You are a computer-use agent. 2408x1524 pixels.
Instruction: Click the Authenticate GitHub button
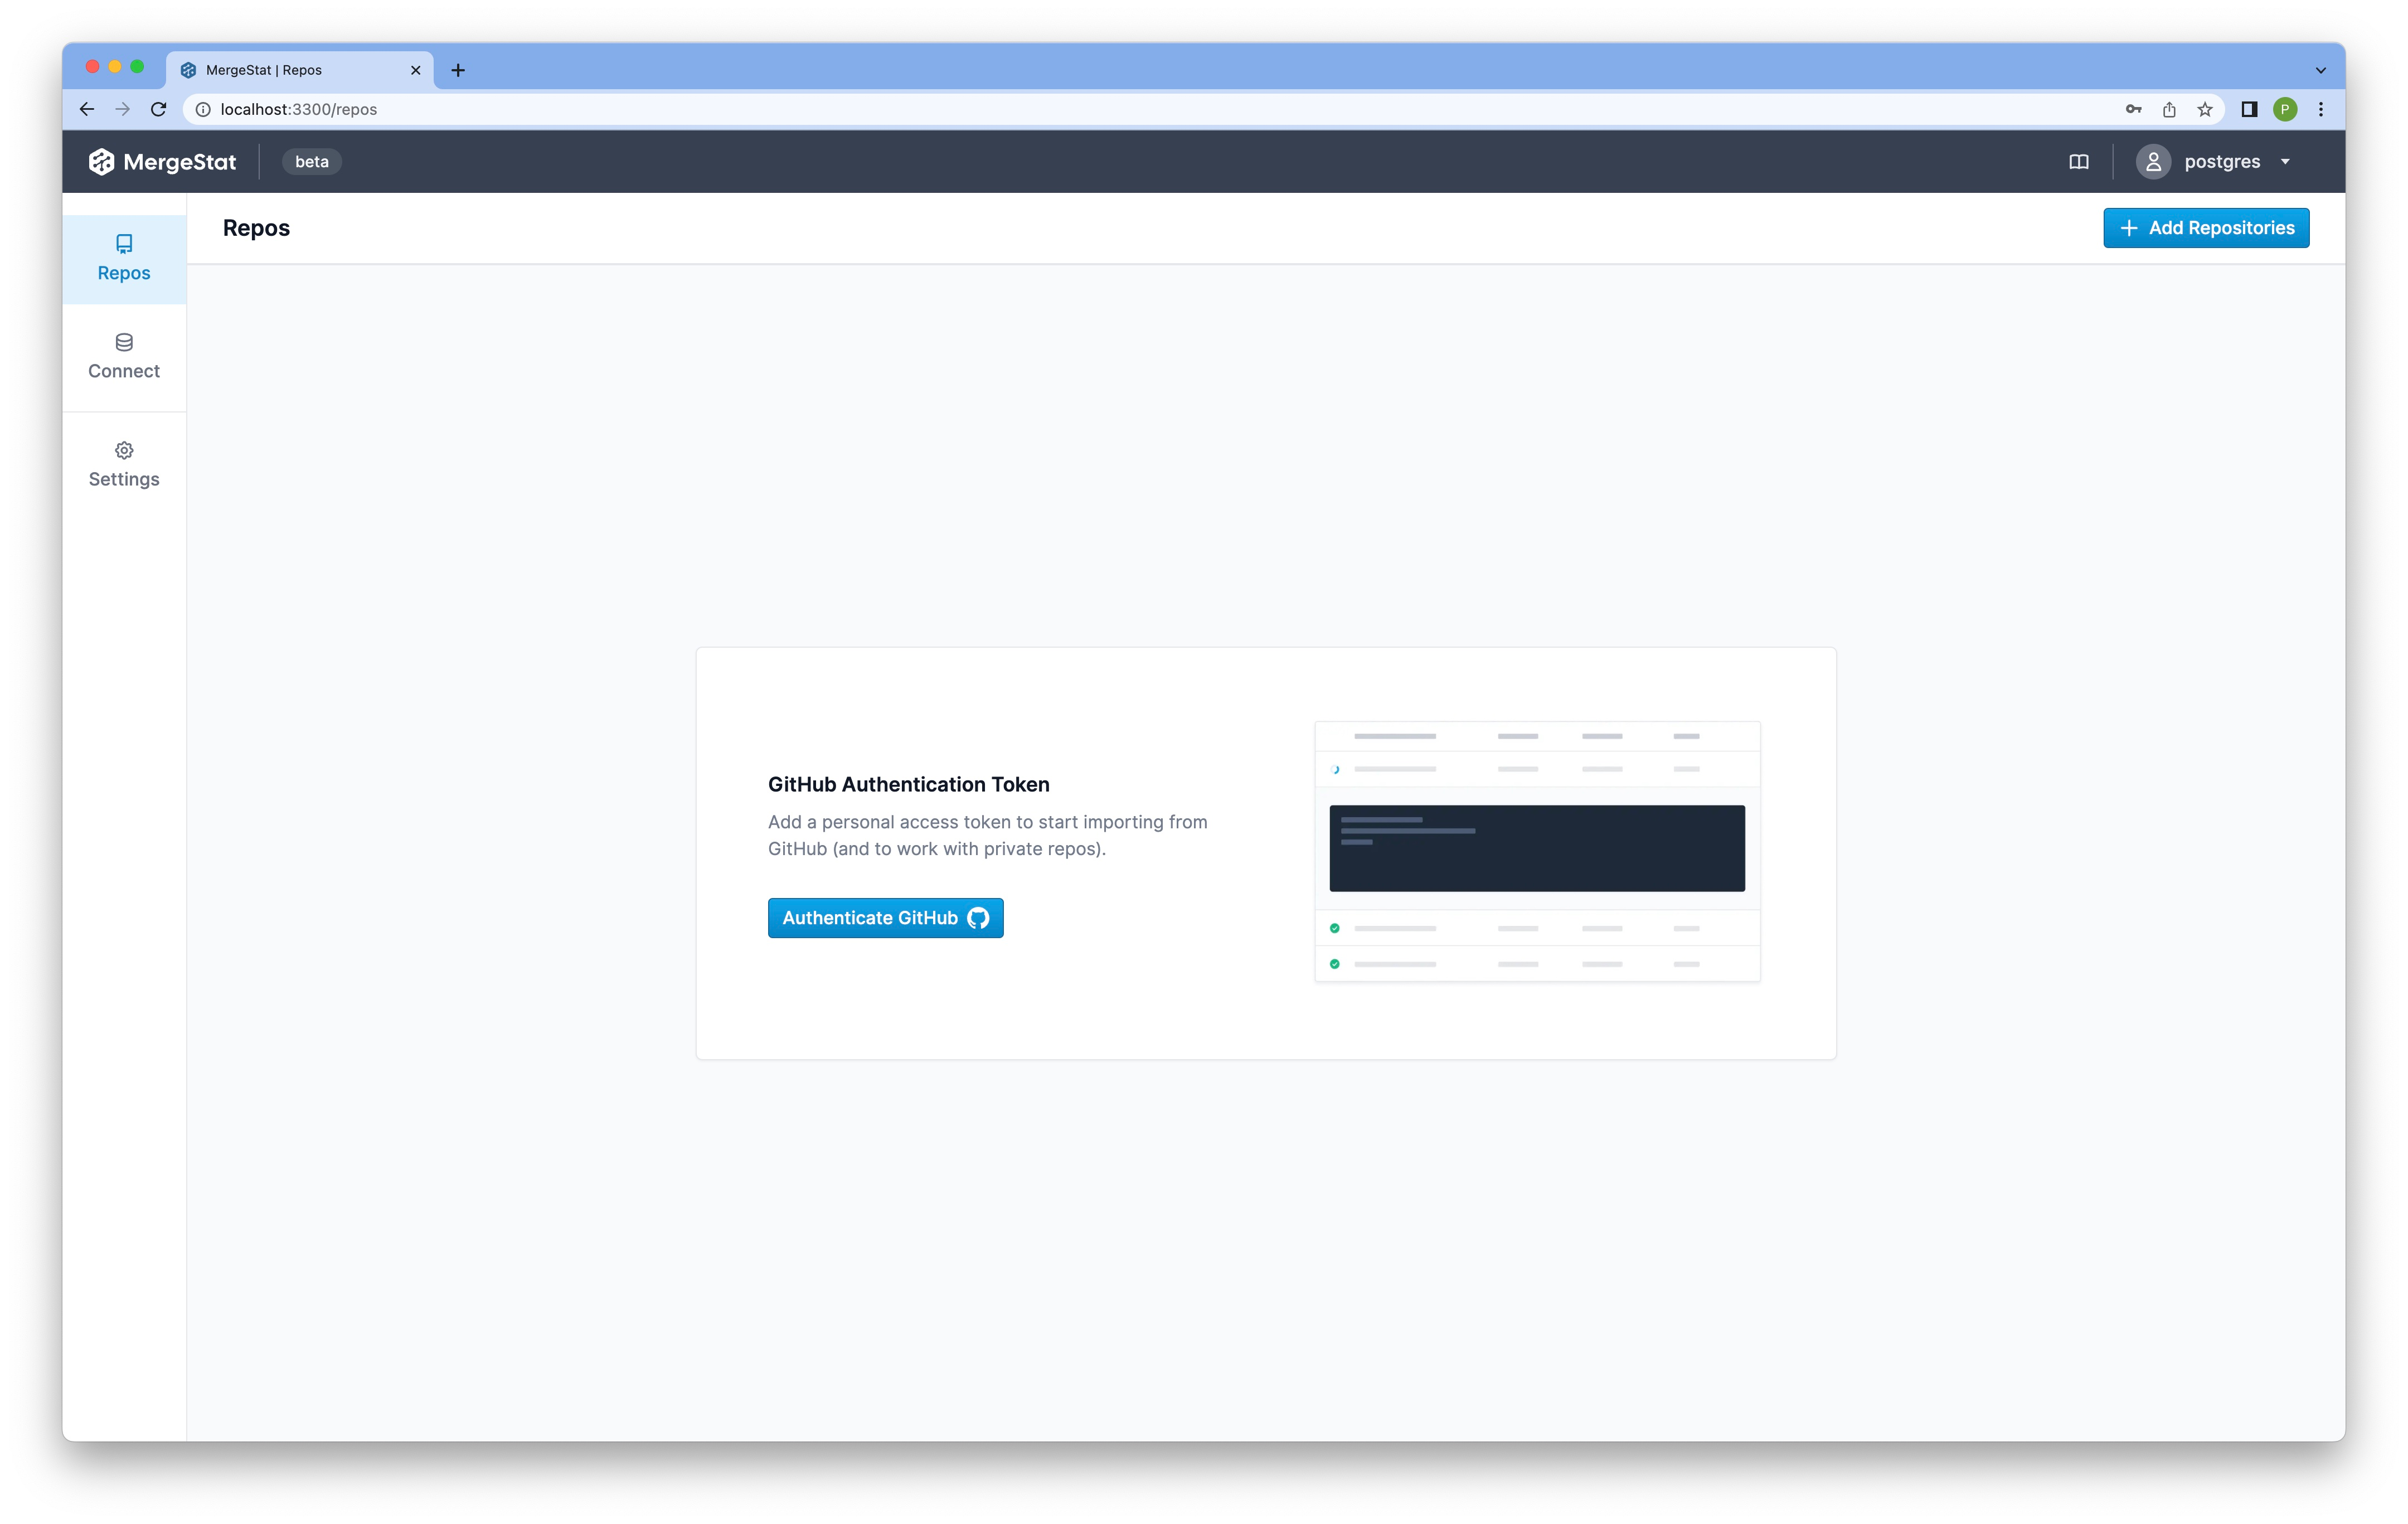885,916
